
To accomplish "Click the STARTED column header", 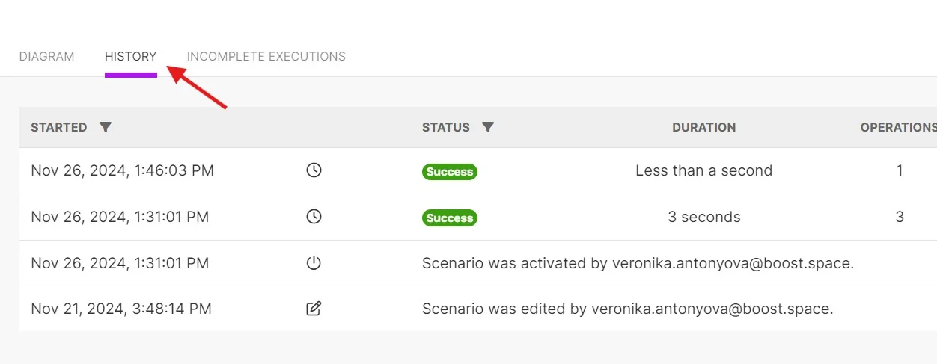I will (x=59, y=127).
